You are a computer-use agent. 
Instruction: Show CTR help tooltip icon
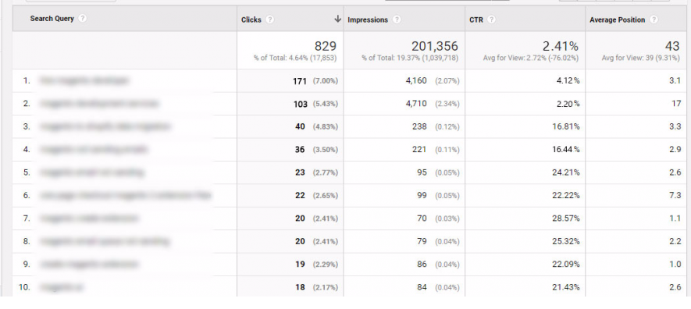pos(491,20)
